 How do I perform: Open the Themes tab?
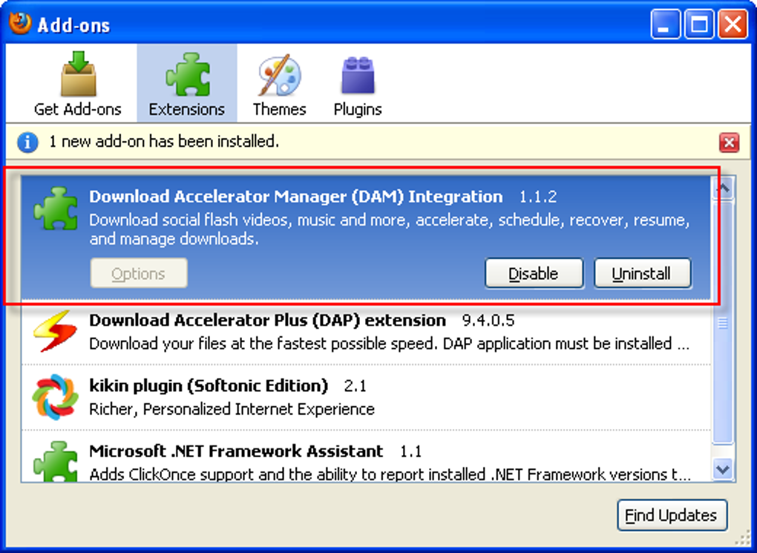tap(279, 84)
